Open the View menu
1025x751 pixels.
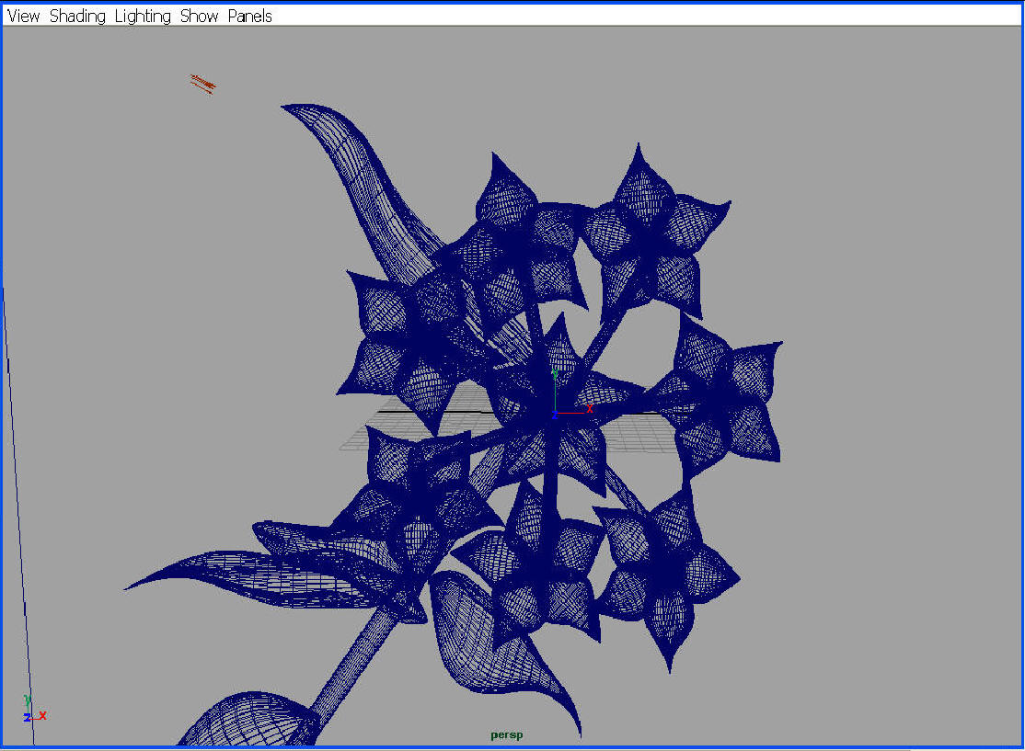24,16
